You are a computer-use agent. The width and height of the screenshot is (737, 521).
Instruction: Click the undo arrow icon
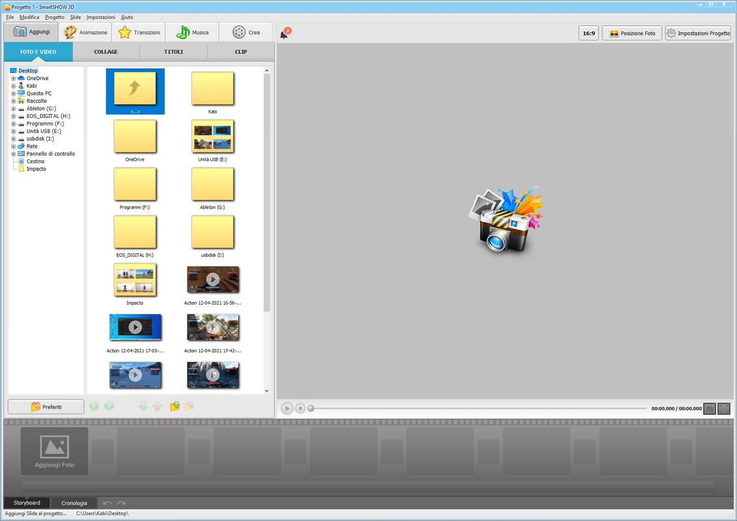(x=107, y=503)
